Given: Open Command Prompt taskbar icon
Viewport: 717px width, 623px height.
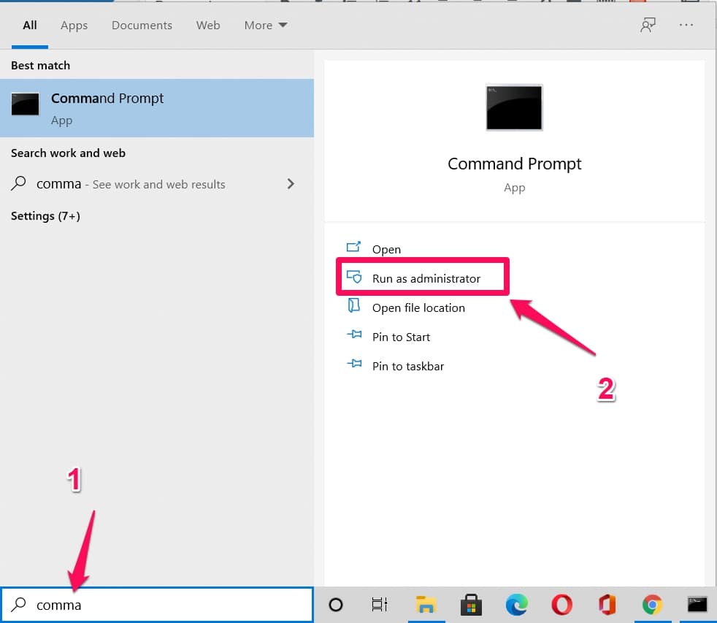Looking at the screenshot, I should (x=697, y=605).
